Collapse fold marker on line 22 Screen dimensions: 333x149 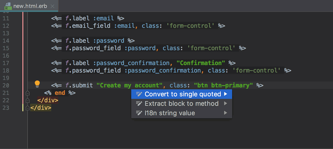click(27, 100)
